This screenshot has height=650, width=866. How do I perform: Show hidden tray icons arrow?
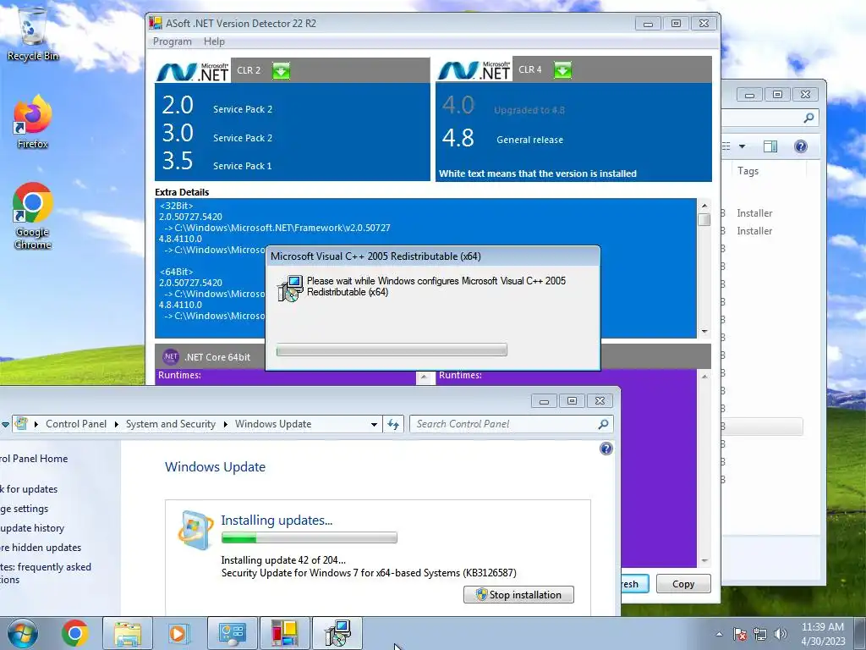point(719,634)
